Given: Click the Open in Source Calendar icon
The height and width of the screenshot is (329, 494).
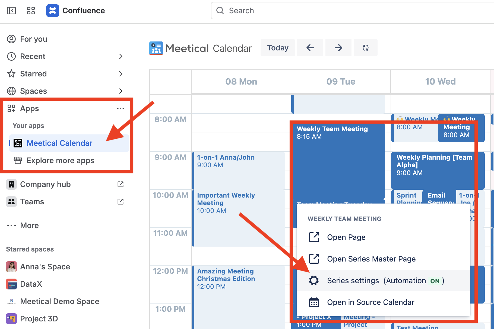Looking at the screenshot, I should coord(314,302).
